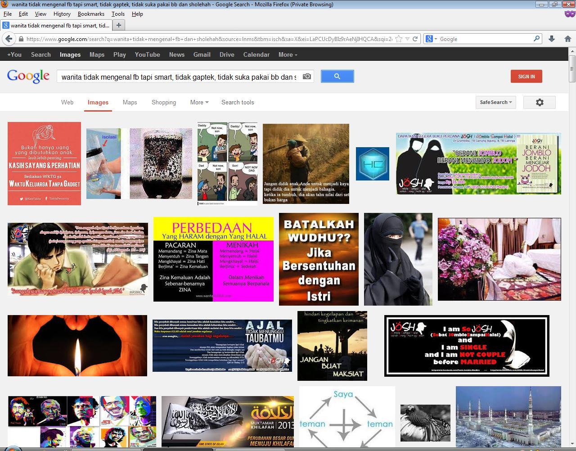Click the Google logo
The height and width of the screenshot is (451, 576).
click(x=28, y=77)
